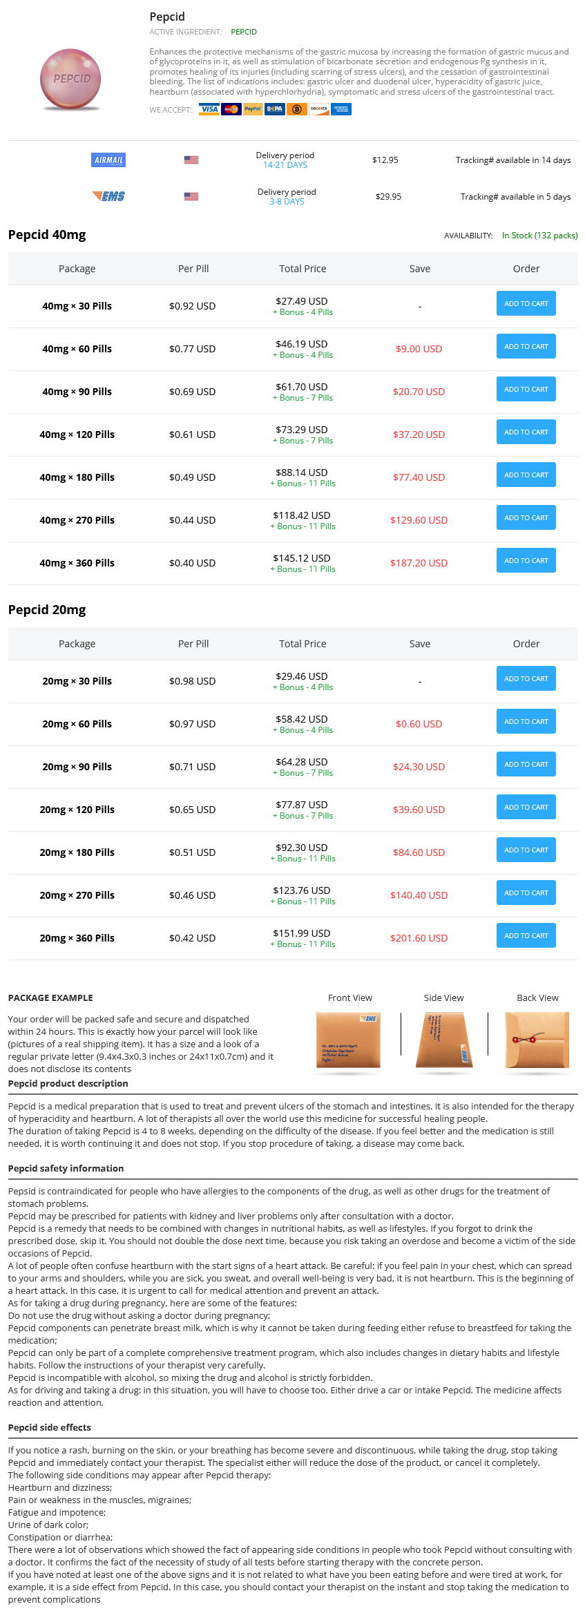Screen dimensions: 585x1613
Task: View the package Side View image
Action: coord(444,1041)
